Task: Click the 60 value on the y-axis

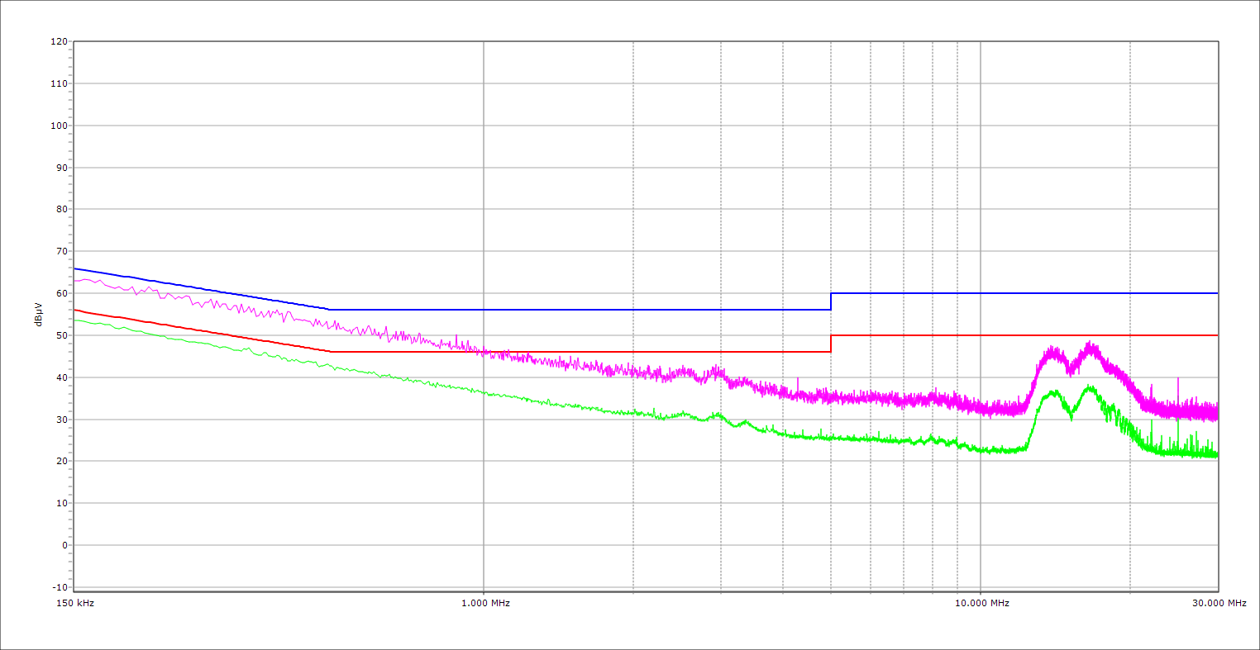Action: pyautogui.click(x=60, y=293)
